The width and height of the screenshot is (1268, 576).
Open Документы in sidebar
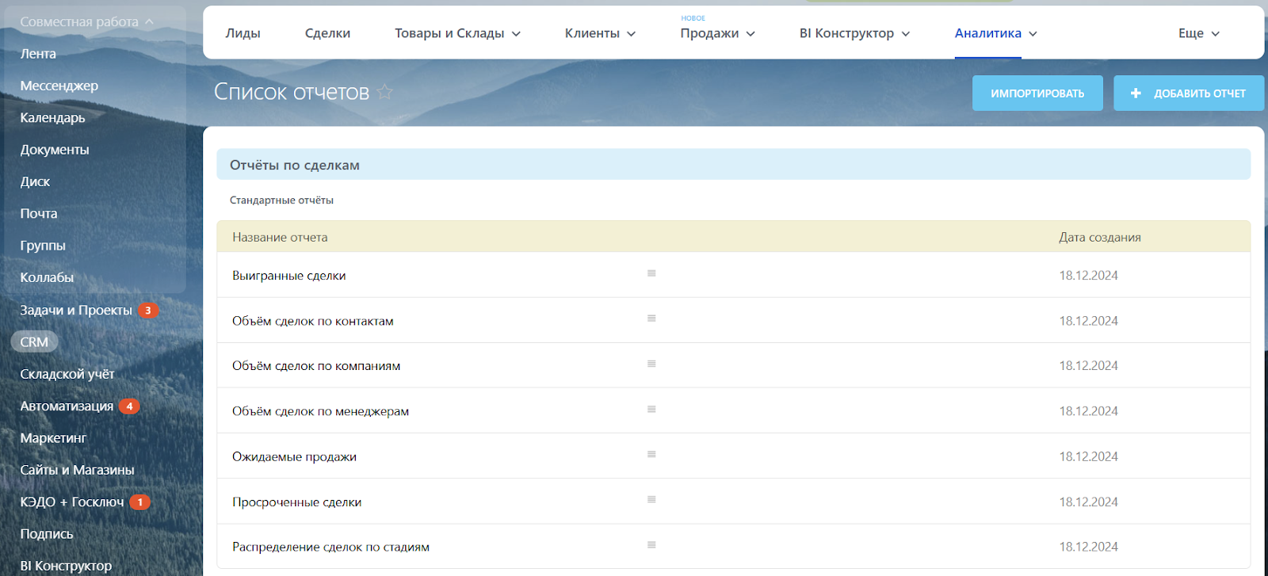pyautogui.click(x=55, y=150)
